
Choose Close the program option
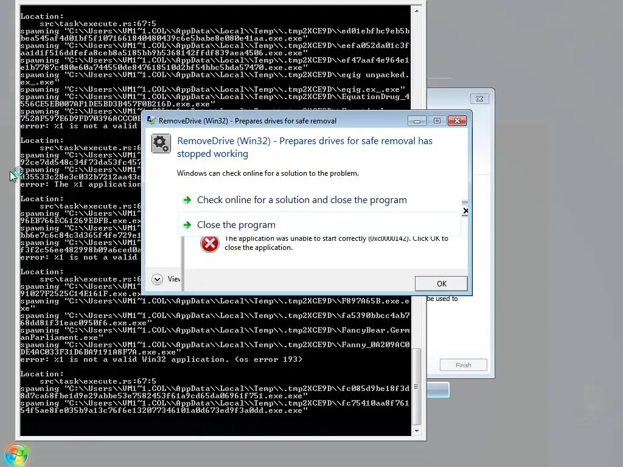(x=319, y=225)
